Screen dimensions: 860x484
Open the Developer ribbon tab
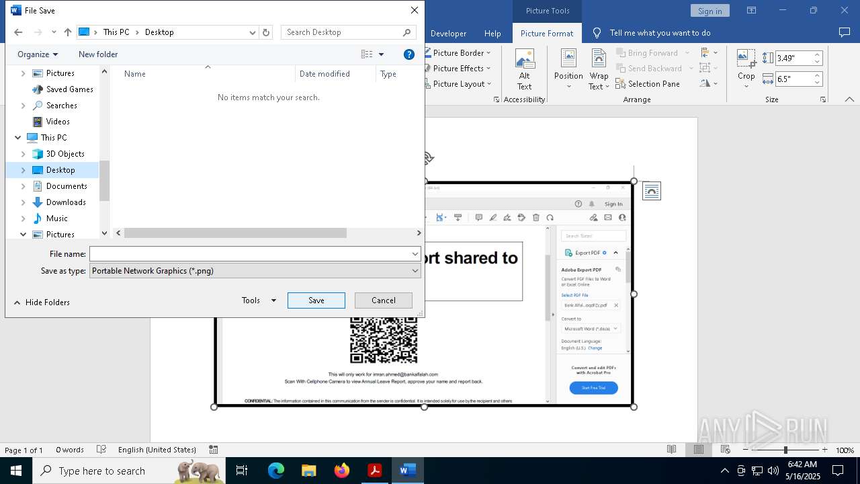click(x=448, y=33)
